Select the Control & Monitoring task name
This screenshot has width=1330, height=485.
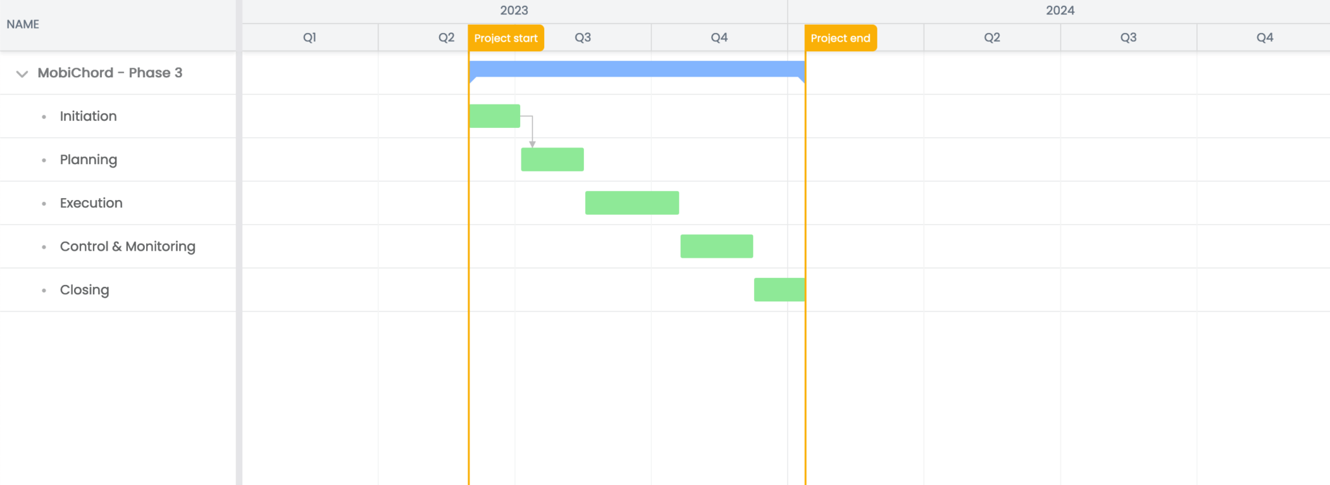click(127, 247)
